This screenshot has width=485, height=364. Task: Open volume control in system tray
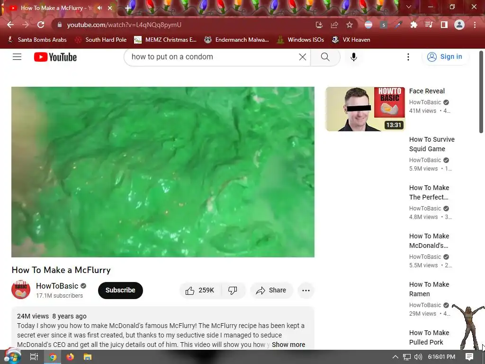418,357
